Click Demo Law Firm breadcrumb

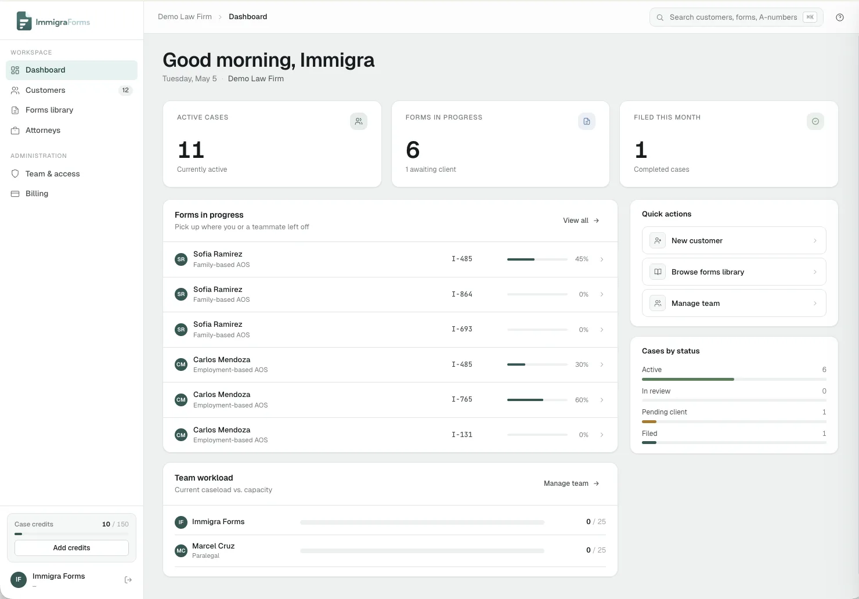(x=185, y=17)
